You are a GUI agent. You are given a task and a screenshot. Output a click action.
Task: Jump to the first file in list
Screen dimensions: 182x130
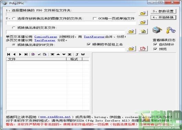coord(9,54)
